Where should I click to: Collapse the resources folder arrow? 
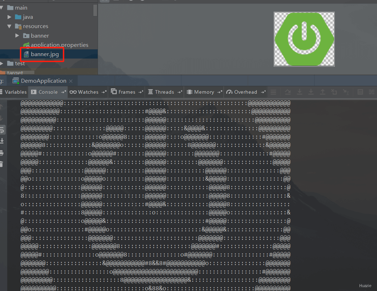tap(9, 26)
